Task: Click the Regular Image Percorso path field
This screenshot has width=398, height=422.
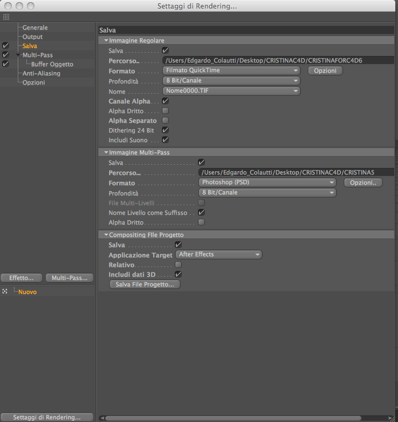Action: [x=279, y=60]
